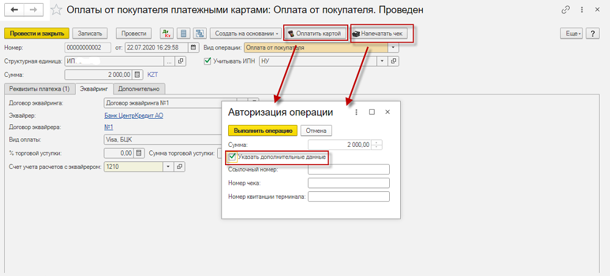Click Провести и закрыть
Image resolution: width=610 pixels, height=276 pixels.
pyautogui.click(x=37, y=34)
